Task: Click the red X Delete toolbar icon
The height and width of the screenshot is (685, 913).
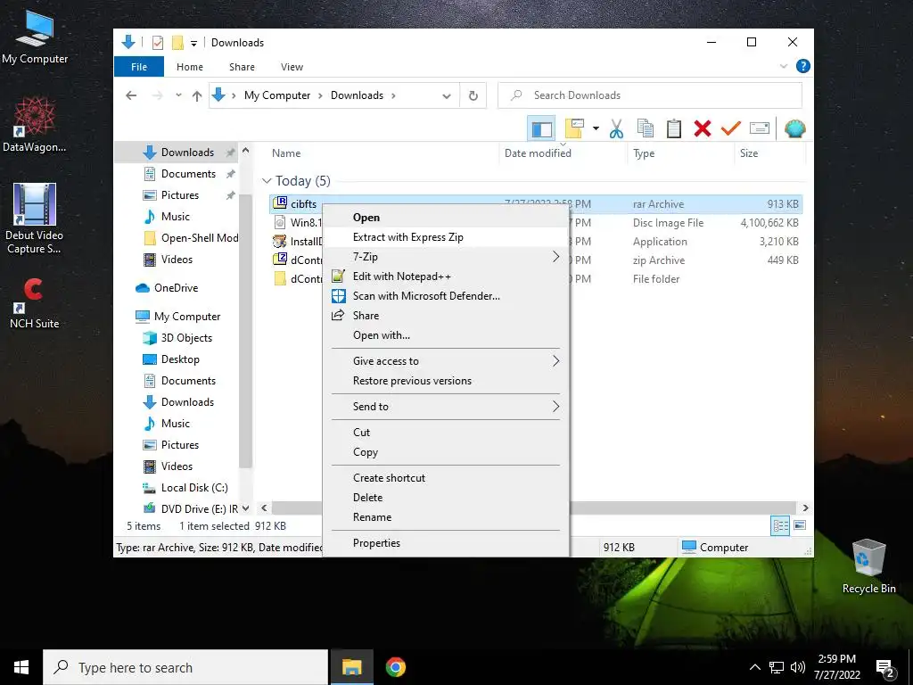Action: 703,128
